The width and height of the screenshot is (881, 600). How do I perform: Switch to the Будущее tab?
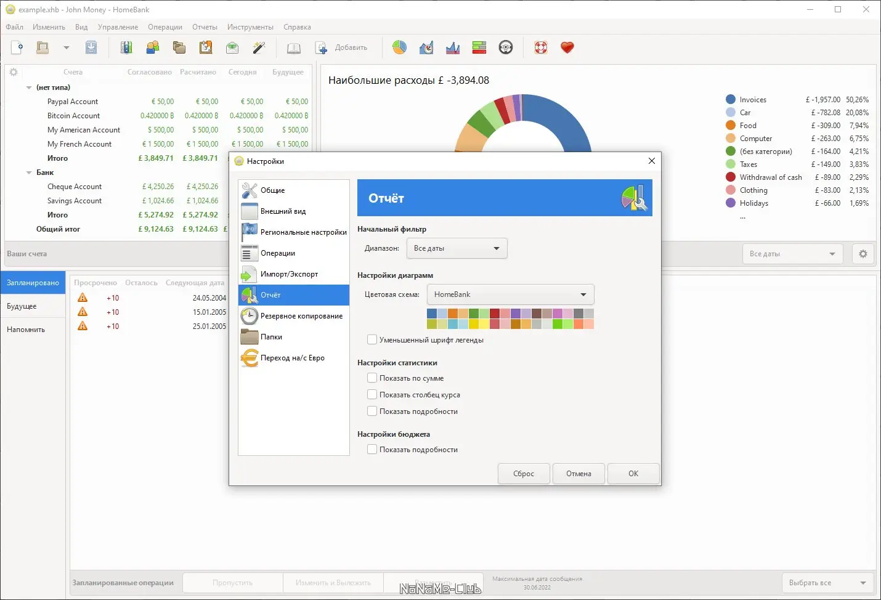(x=33, y=306)
